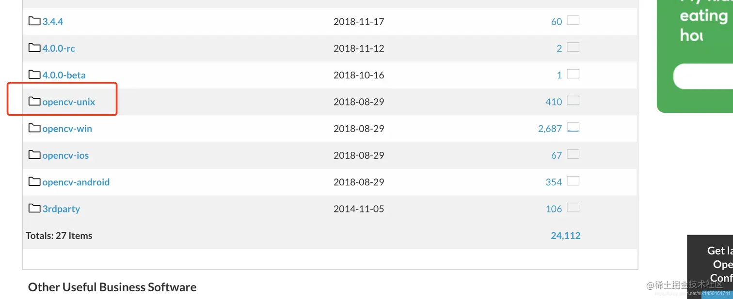Click the 24,112 total downloads number
This screenshot has height=299, width=733.
tap(565, 236)
